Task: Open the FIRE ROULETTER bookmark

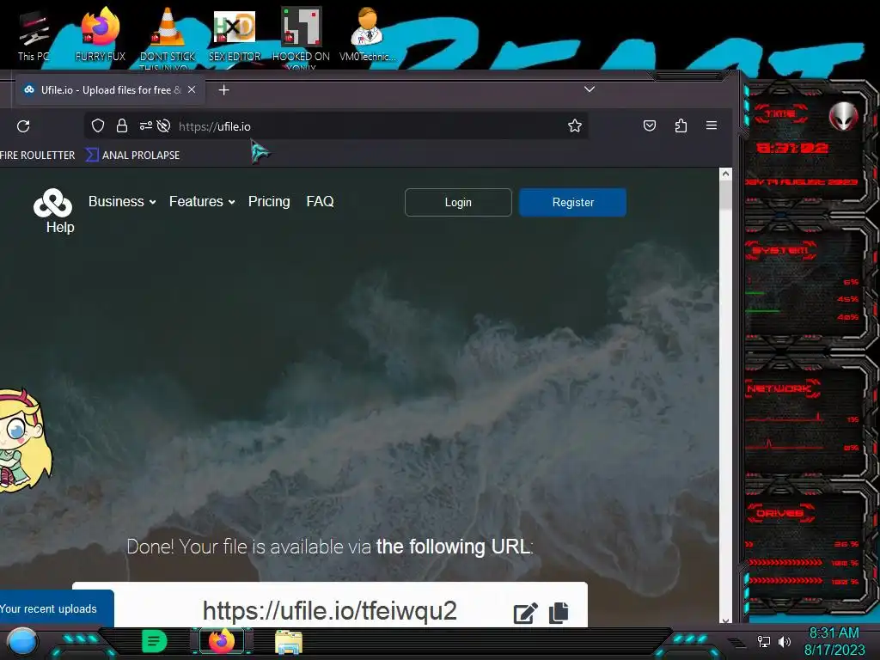Action: 37,156
